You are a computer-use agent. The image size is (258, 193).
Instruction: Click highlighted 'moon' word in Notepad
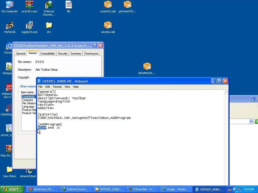click(x=42, y=128)
